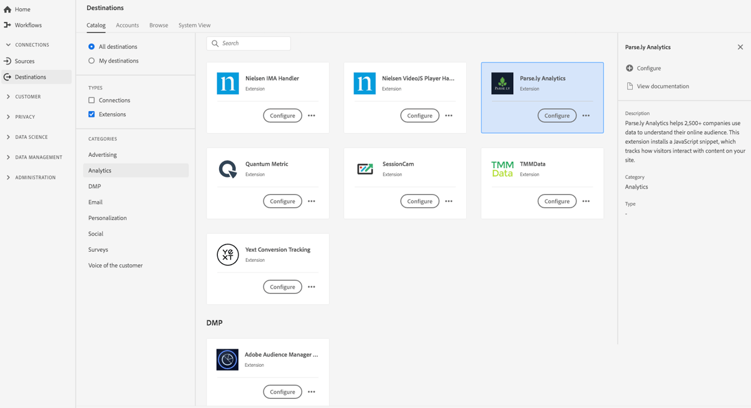Switch to the Accounts tab
This screenshot has height=408, width=751.
coord(127,25)
